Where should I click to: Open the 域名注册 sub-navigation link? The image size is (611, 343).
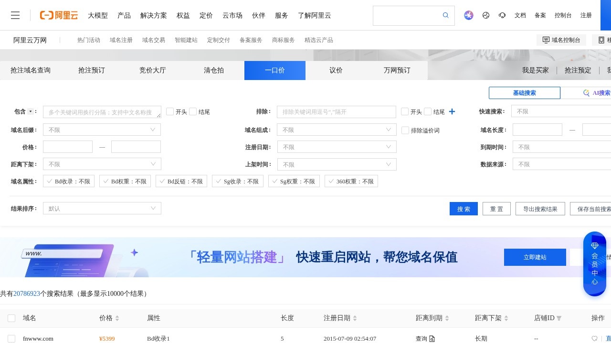pyautogui.click(x=121, y=40)
